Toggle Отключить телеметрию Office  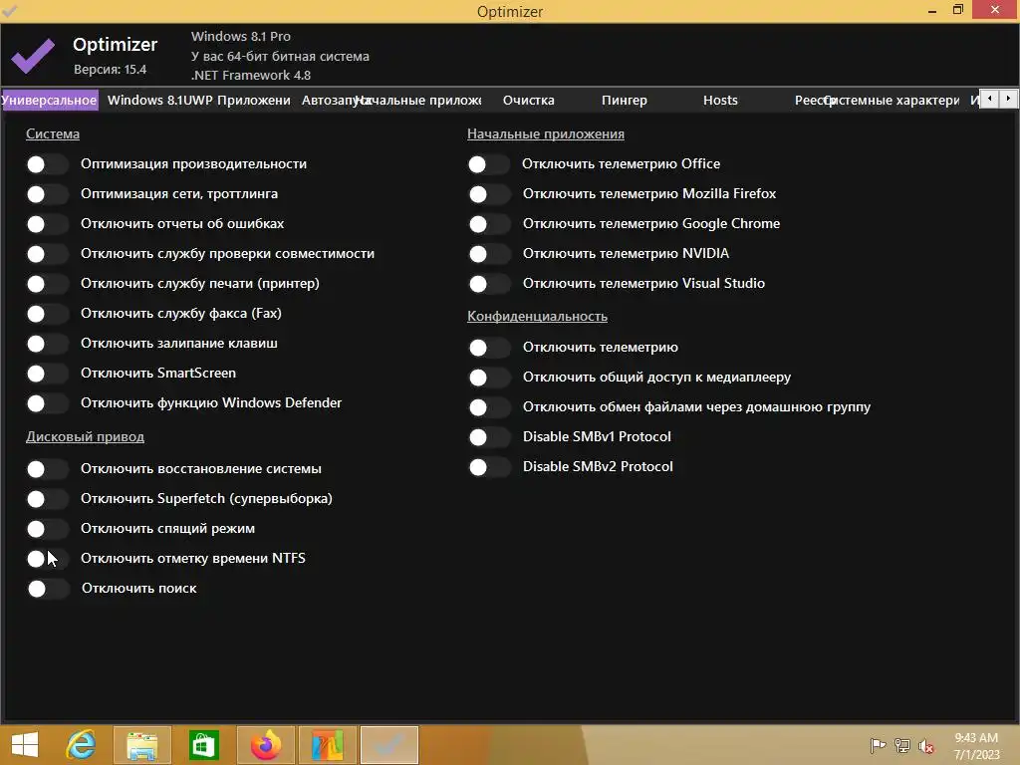pos(488,164)
